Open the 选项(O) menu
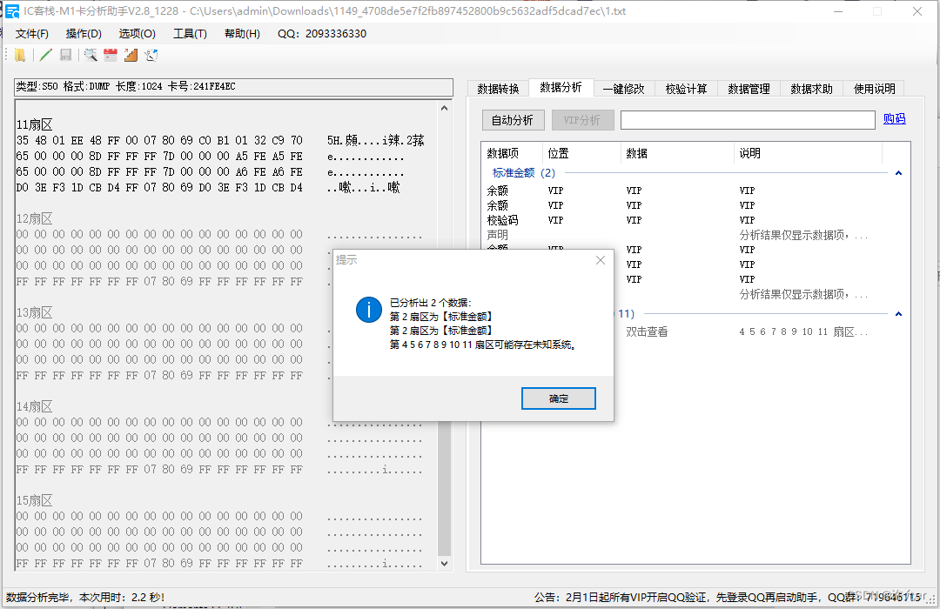This screenshot has width=940, height=609. (137, 34)
